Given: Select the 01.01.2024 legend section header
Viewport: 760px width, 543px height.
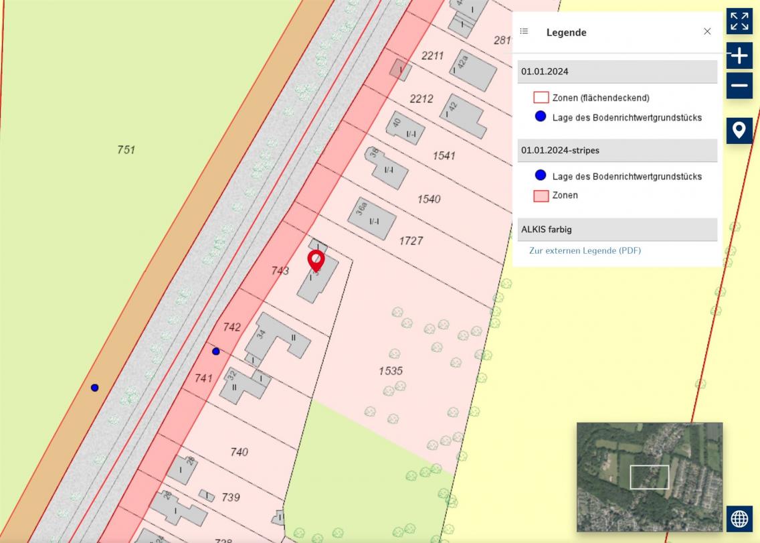Looking at the screenshot, I should [617, 72].
